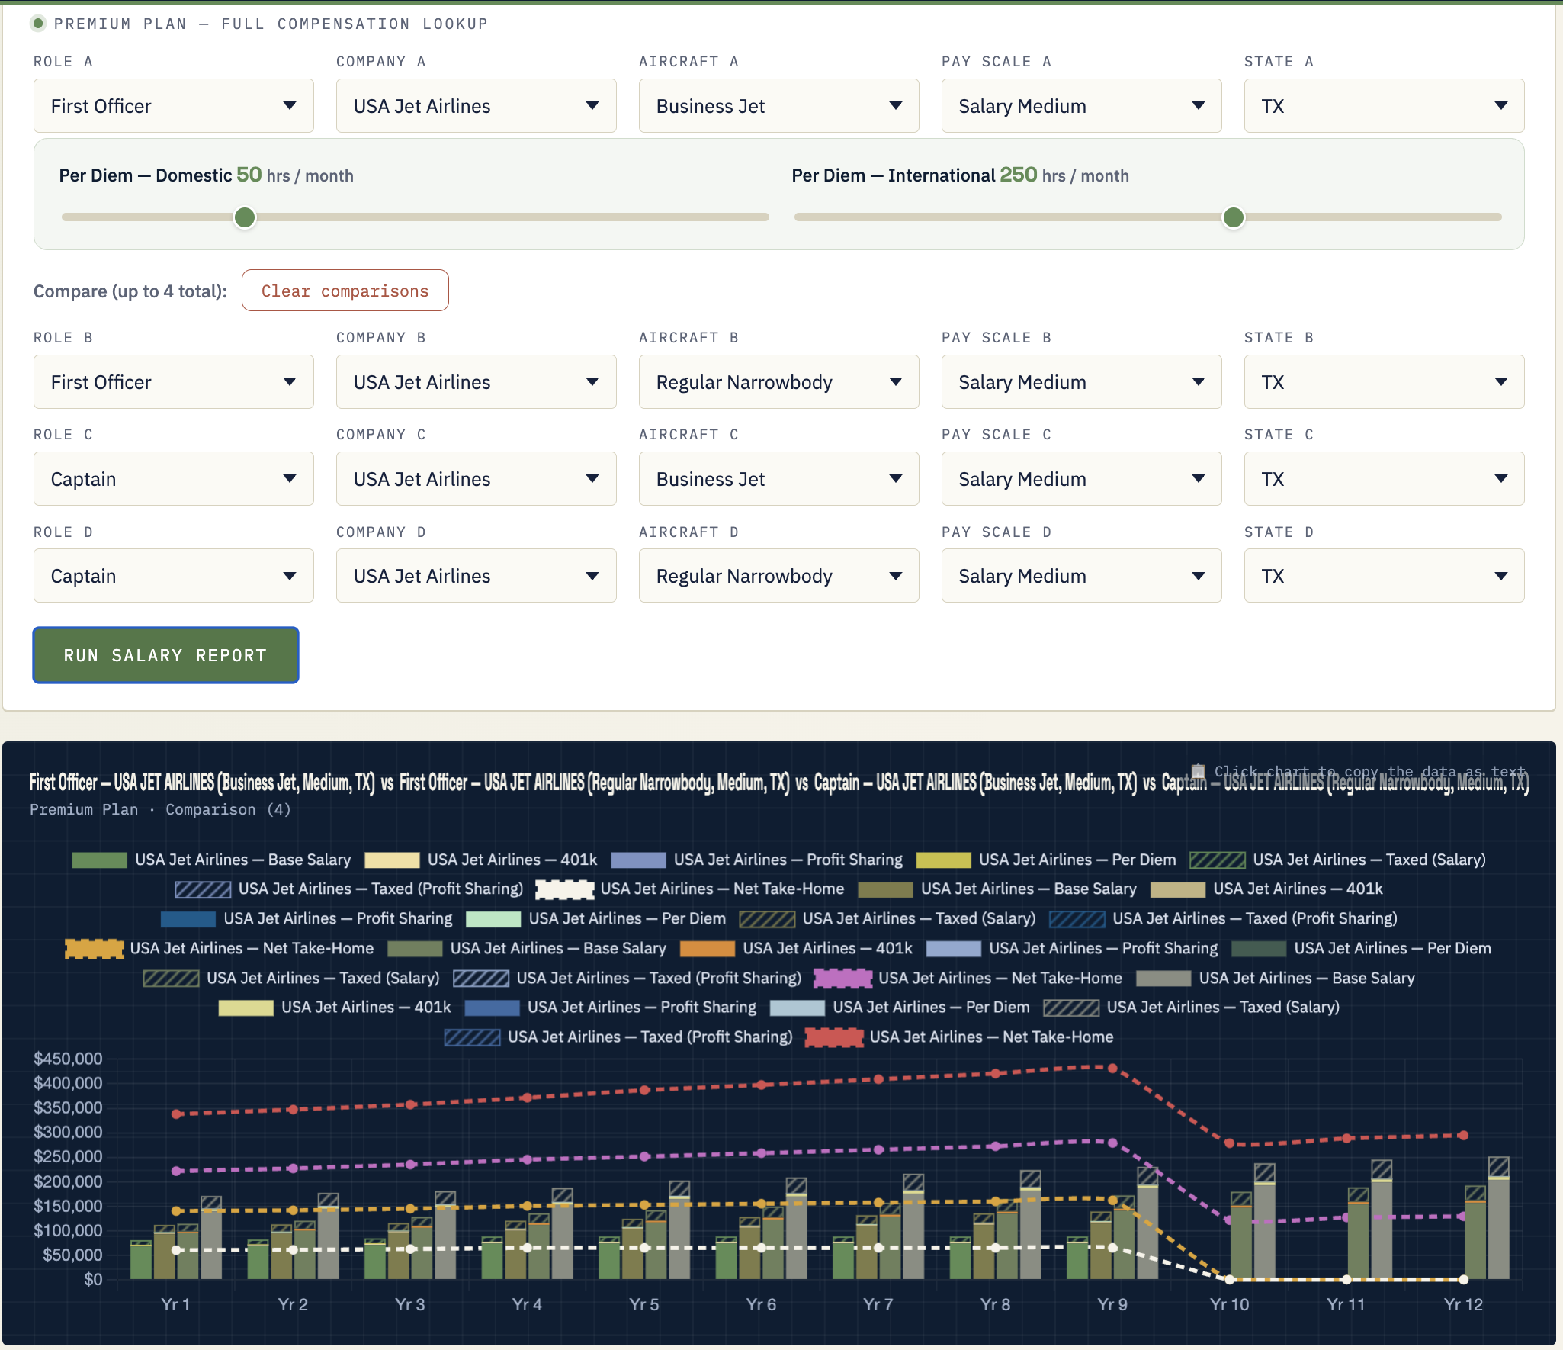
Task: Click the Per Diem International slider handle
Action: pyautogui.click(x=1234, y=217)
